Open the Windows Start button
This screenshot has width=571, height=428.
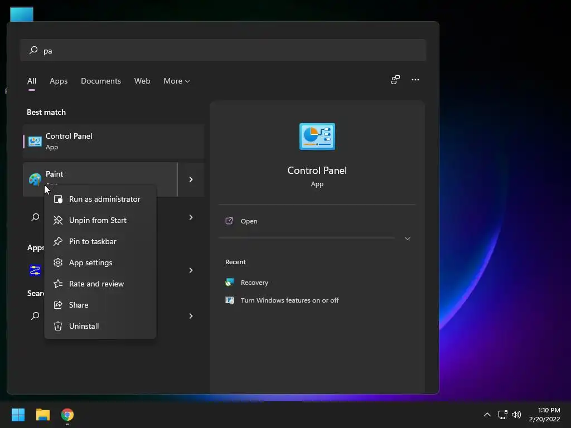click(18, 415)
